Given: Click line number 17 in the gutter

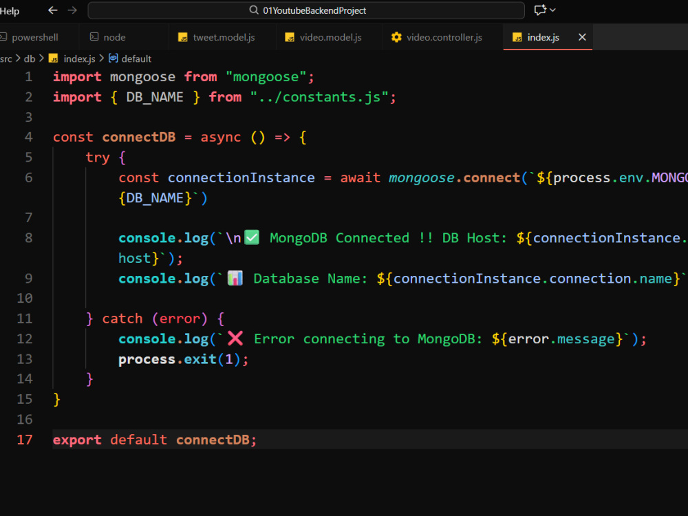Looking at the screenshot, I should [x=25, y=440].
